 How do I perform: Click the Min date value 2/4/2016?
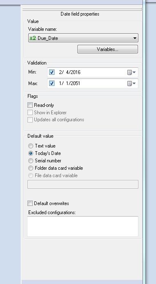[70, 72]
